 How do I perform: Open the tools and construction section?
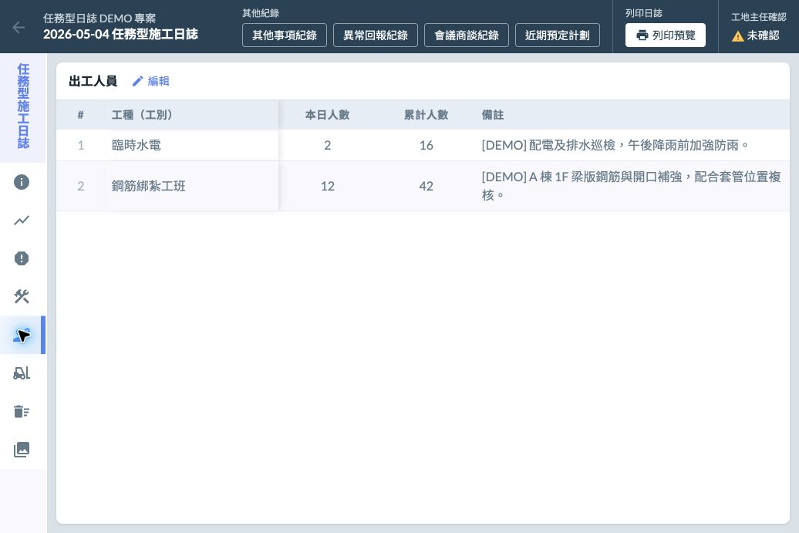22,296
